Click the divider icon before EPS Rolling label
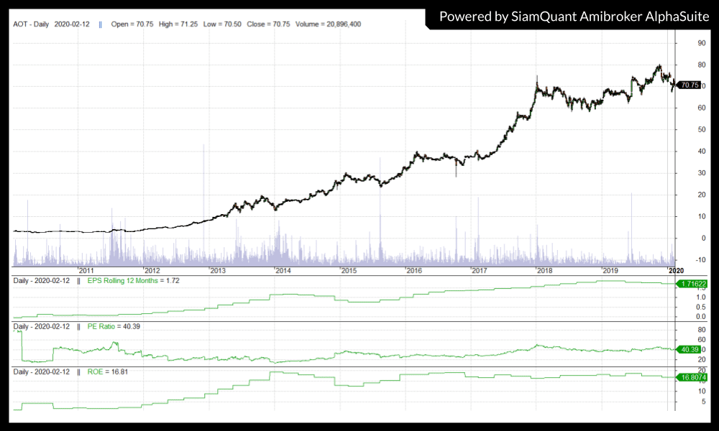 click(x=79, y=280)
